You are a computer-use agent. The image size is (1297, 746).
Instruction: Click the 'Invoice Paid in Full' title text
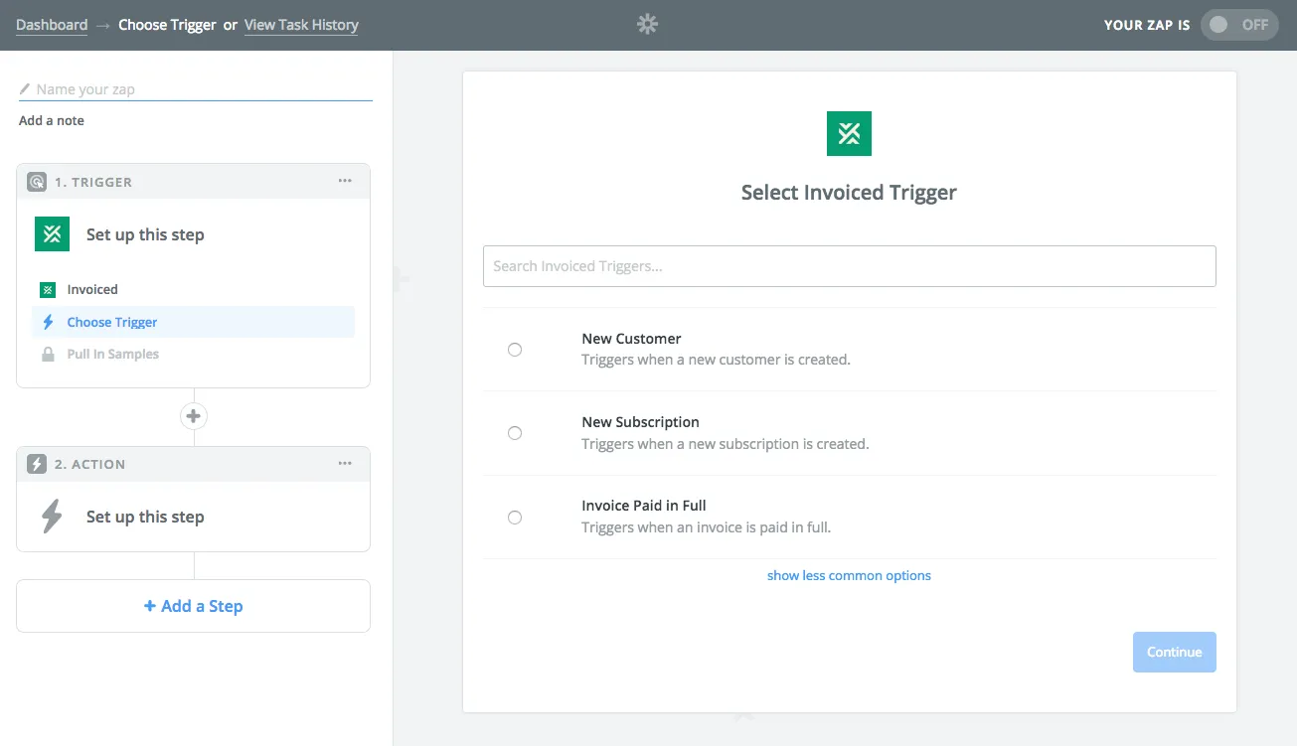tap(644, 506)
